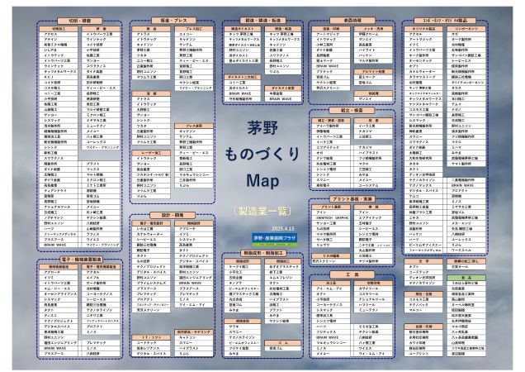Select いろは工房 under 電子・電気設計
525x372 pixels.
151,229
